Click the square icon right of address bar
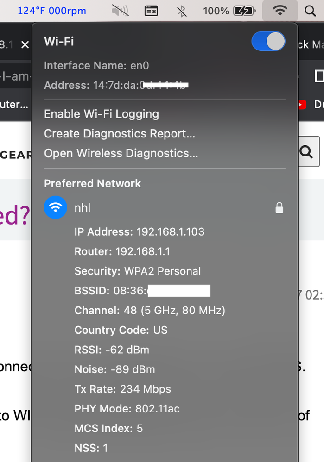The height and width of the screenshot is (462, 324). tap(319, 76)
